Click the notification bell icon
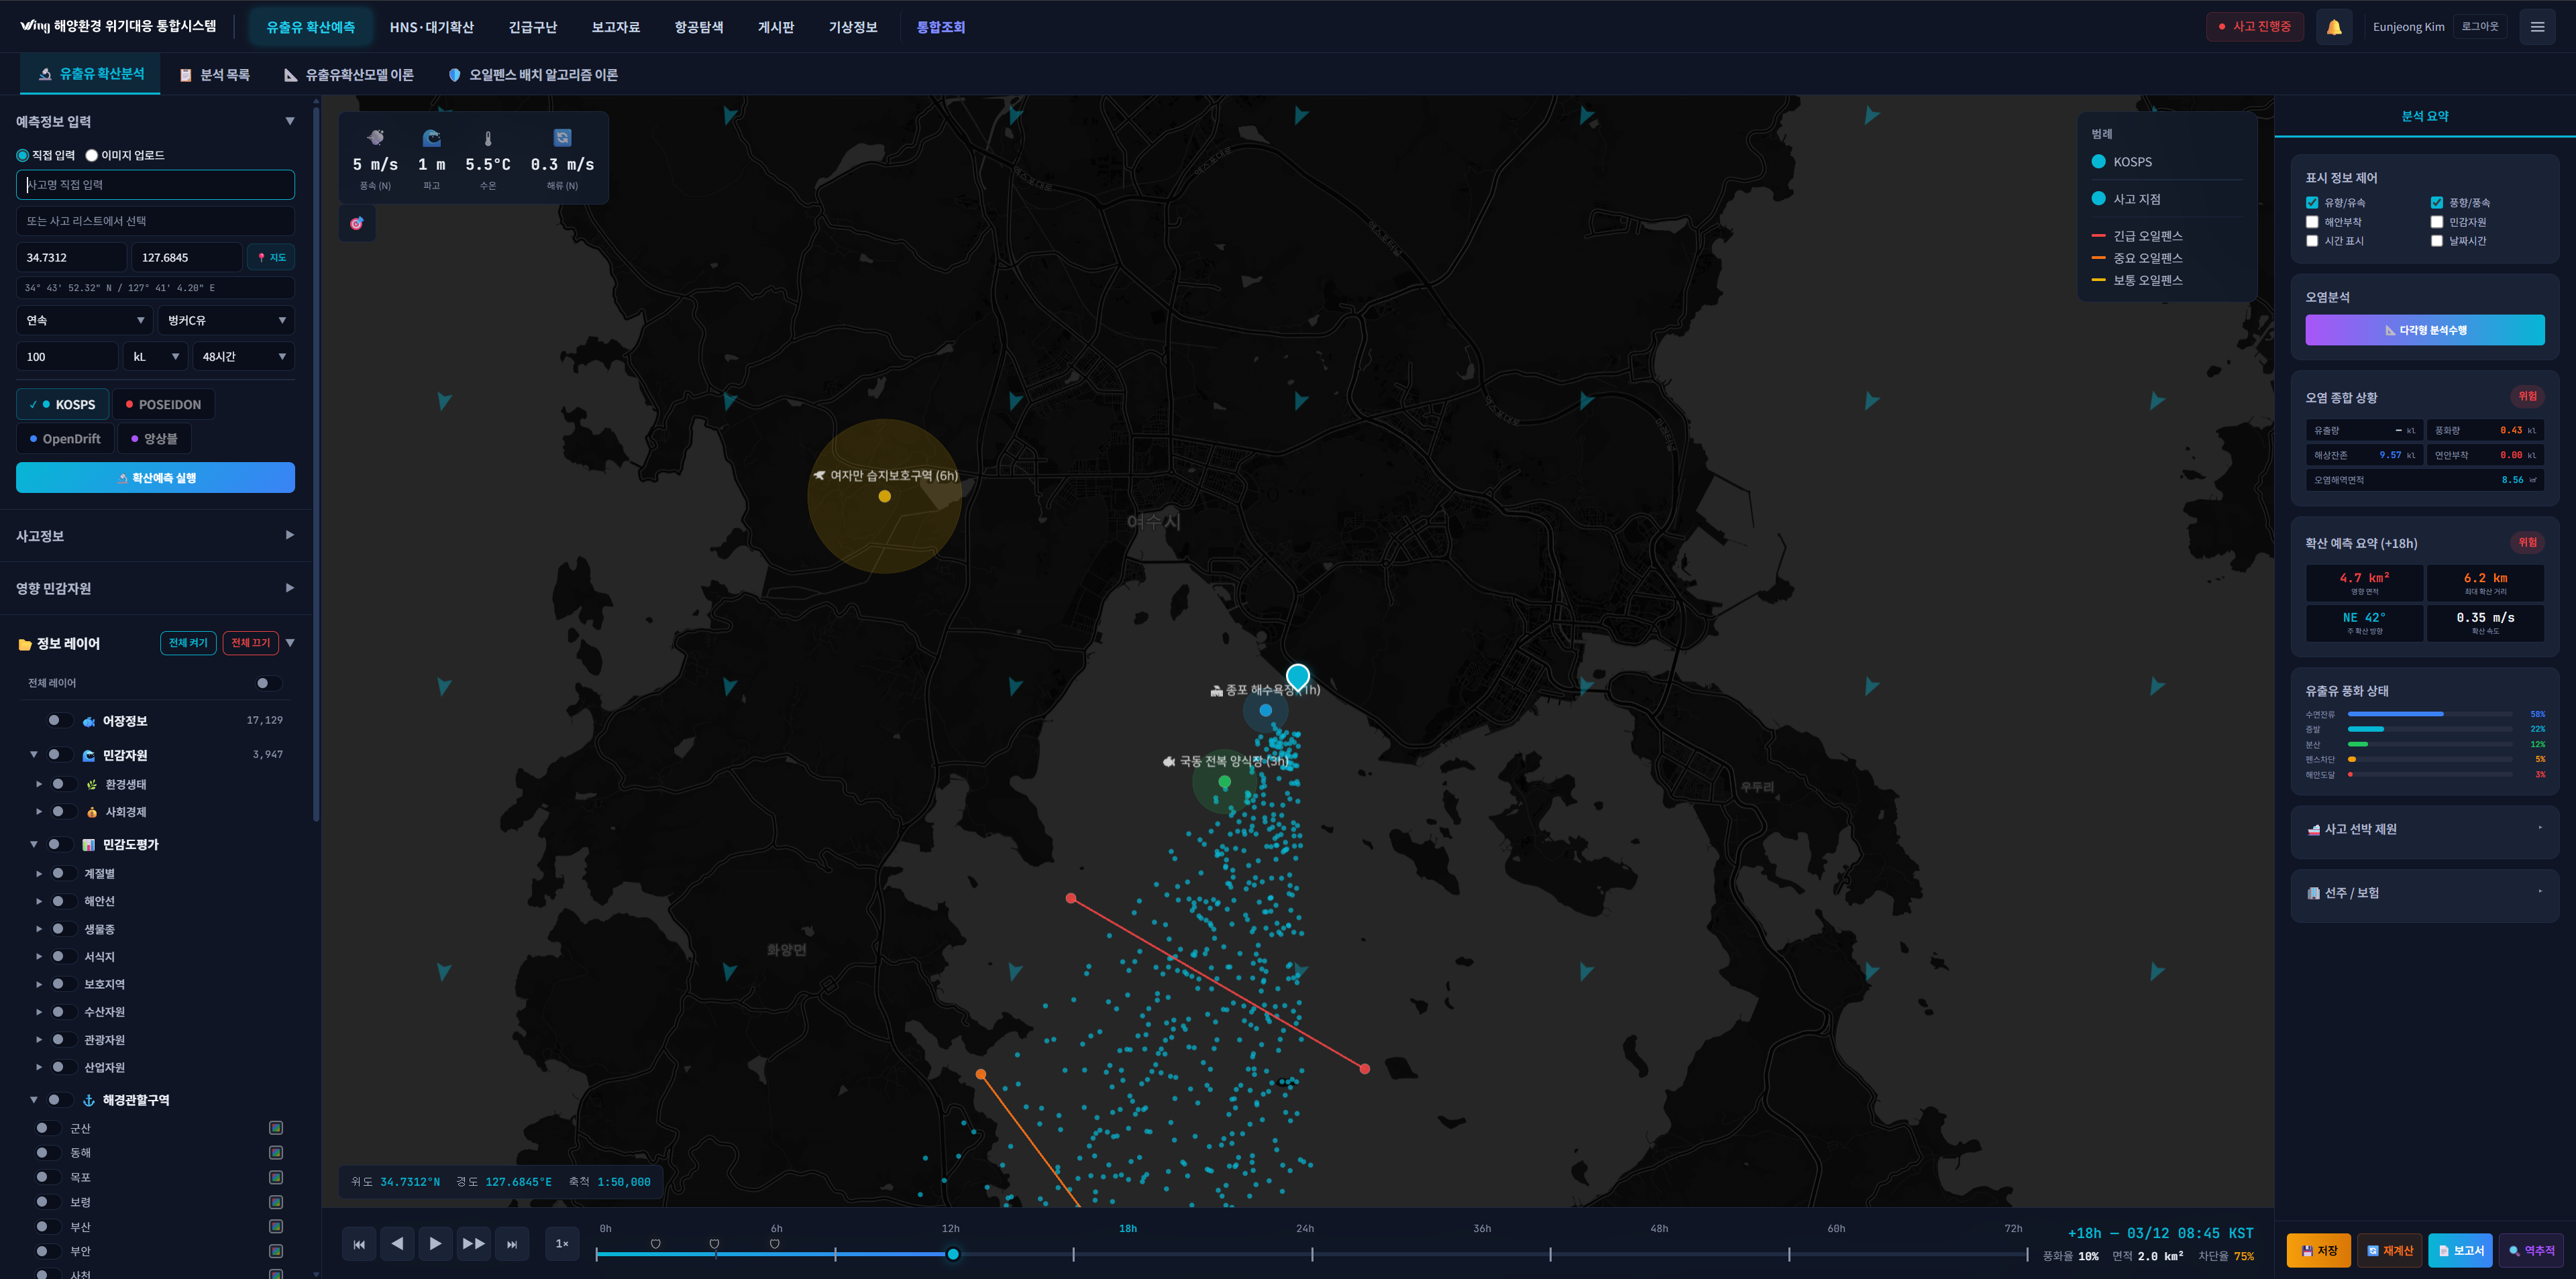This screenshot has width=2576, height=1279. (2333, 27)
